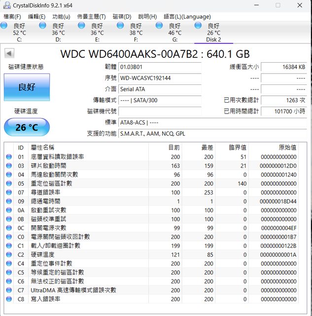The width and height of the screenshot is (312, 316).
Task: Click the CrystalDiskInfo app icon in title bar
Action: click(x=6, y=5)
